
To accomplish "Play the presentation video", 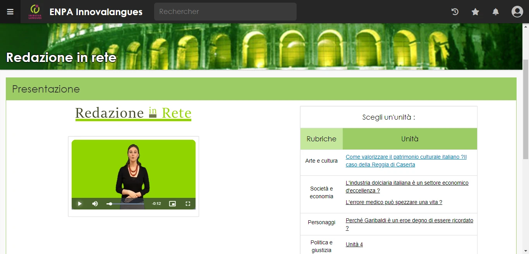I will 79,204.
